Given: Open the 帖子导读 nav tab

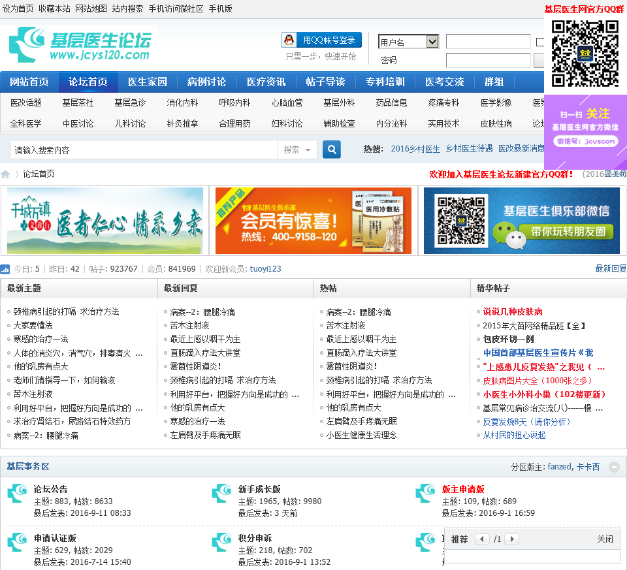Looking at the screenshot, I should click(x=325, y=82).
